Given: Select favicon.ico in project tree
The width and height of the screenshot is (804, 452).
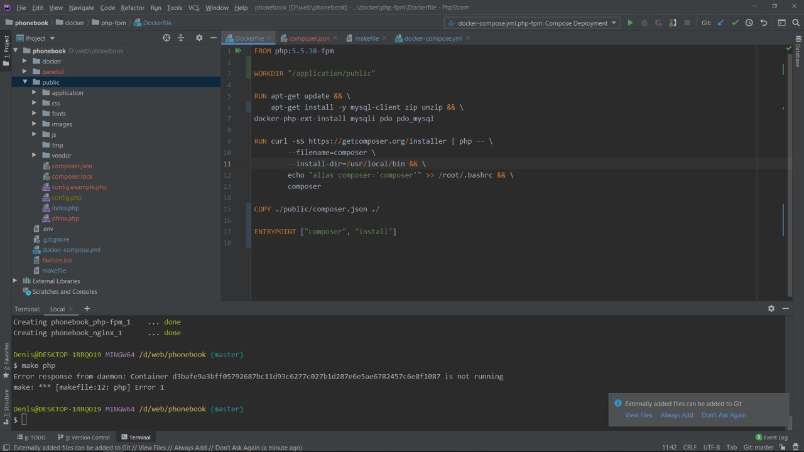Looking at the screenshot, I should tap(57, 260).
